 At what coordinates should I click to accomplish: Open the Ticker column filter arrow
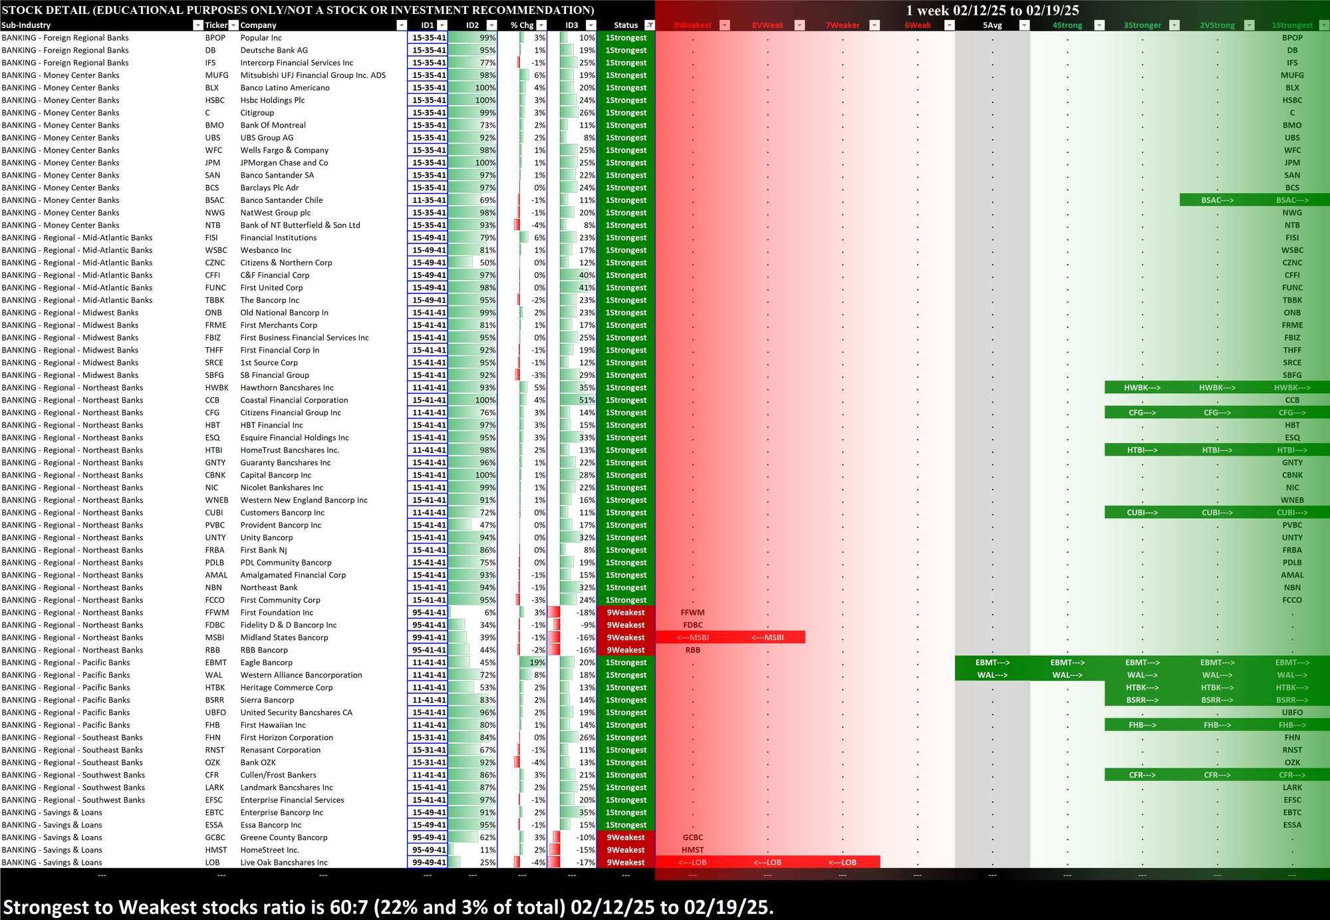pos(233,25)
